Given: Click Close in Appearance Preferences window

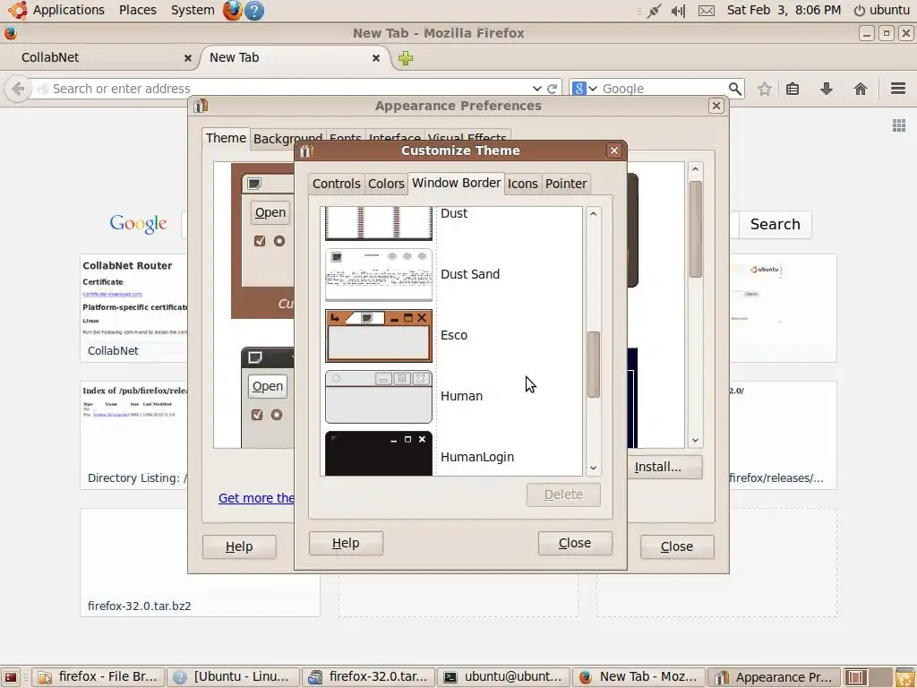Looking at the screenshot, I should (677, 546).
